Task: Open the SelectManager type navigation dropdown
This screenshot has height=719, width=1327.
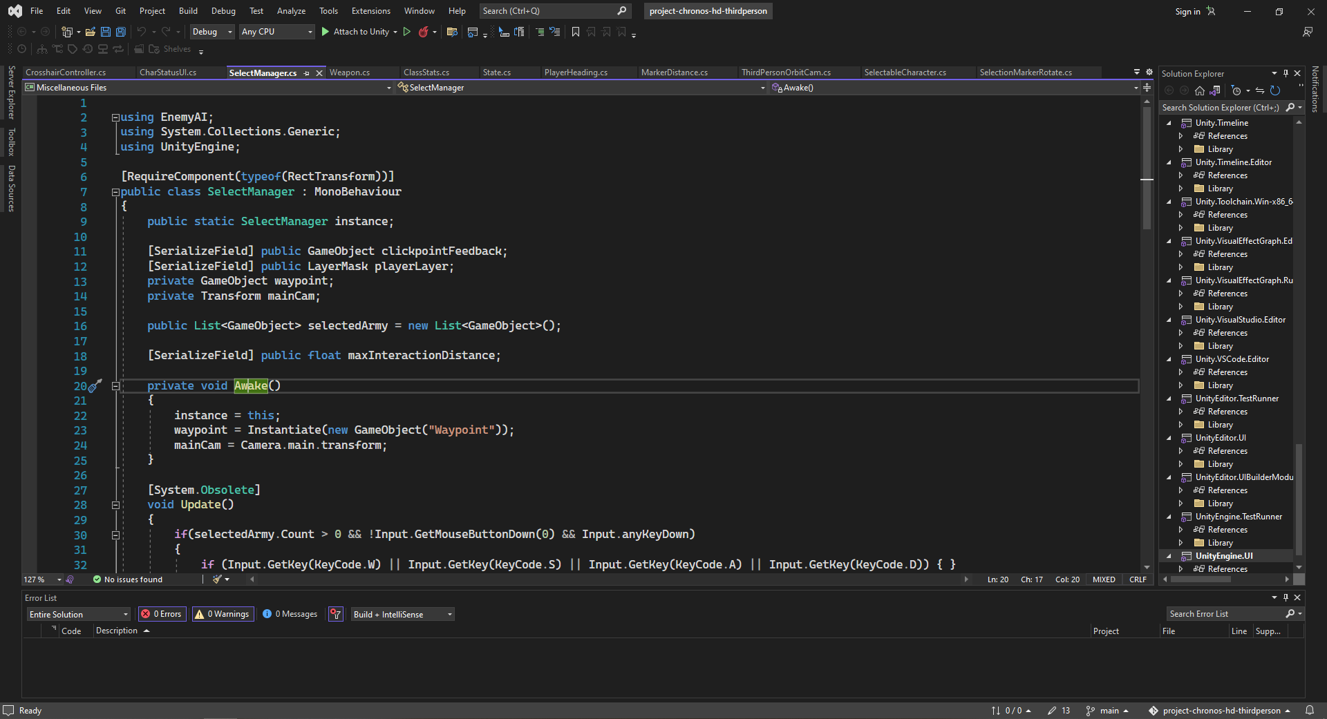Action: (581, 88)
